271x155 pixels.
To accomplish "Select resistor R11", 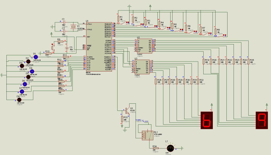I will [66, 57].
